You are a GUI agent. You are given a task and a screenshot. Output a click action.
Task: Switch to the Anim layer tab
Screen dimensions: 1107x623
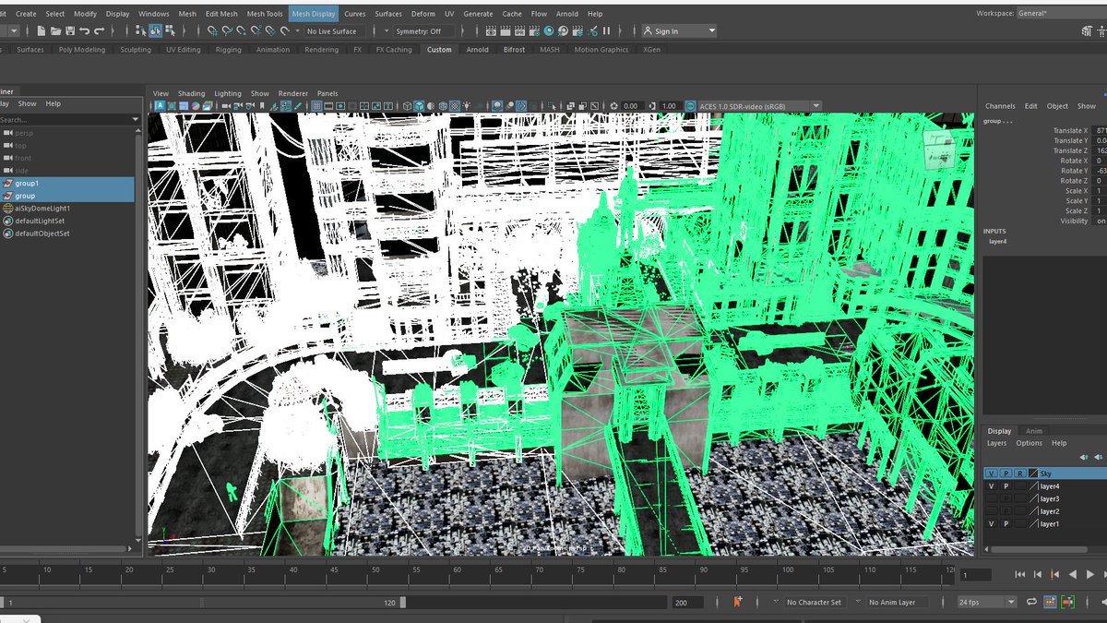[1034, 431]
